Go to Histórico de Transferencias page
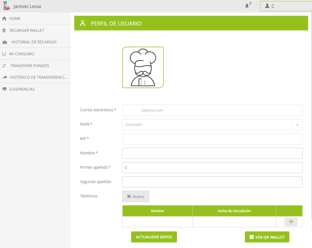Screen dimensions: 312x248 [38, 77]
